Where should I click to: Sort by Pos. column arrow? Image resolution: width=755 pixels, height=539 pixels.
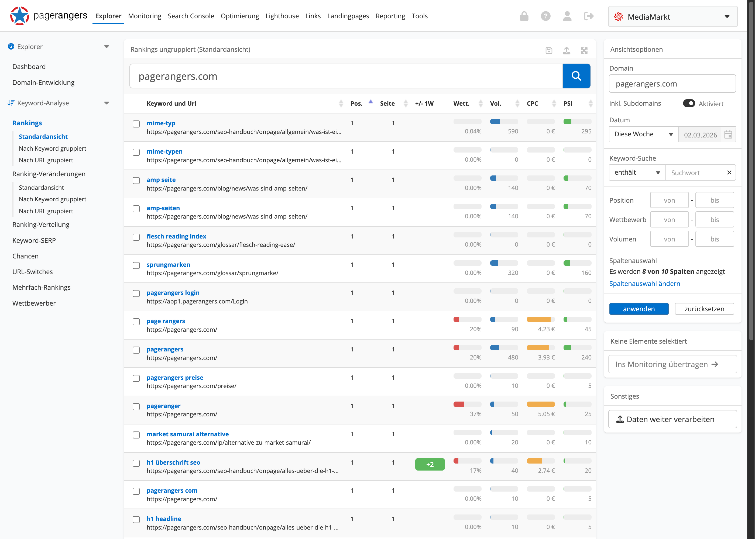[370, 102]
